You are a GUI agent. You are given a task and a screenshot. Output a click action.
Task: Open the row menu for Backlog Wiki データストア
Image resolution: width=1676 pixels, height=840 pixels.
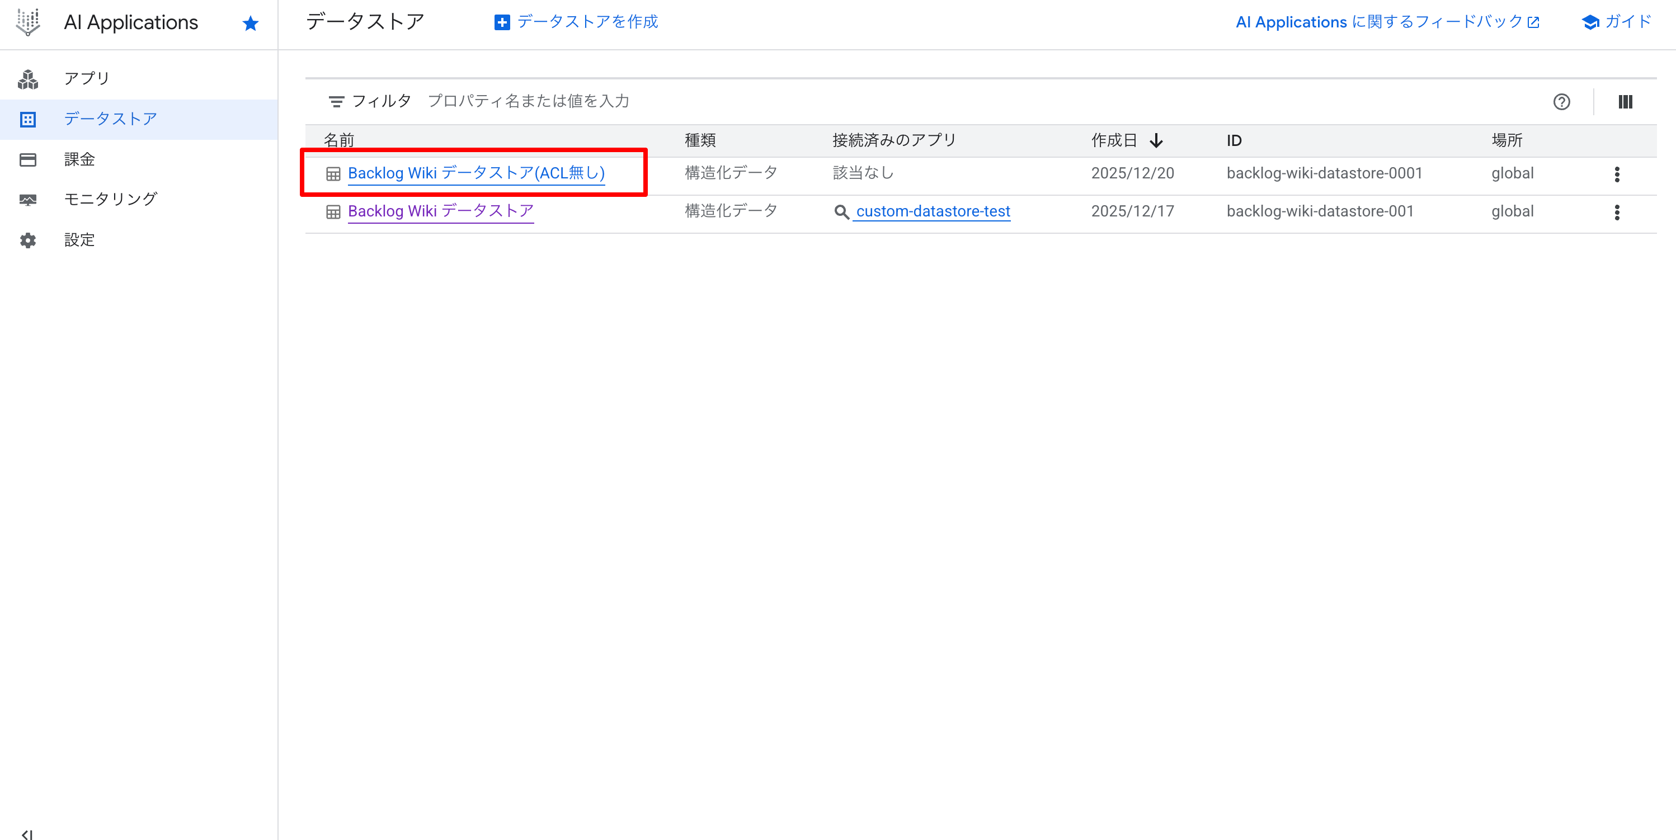[1617, 212]
